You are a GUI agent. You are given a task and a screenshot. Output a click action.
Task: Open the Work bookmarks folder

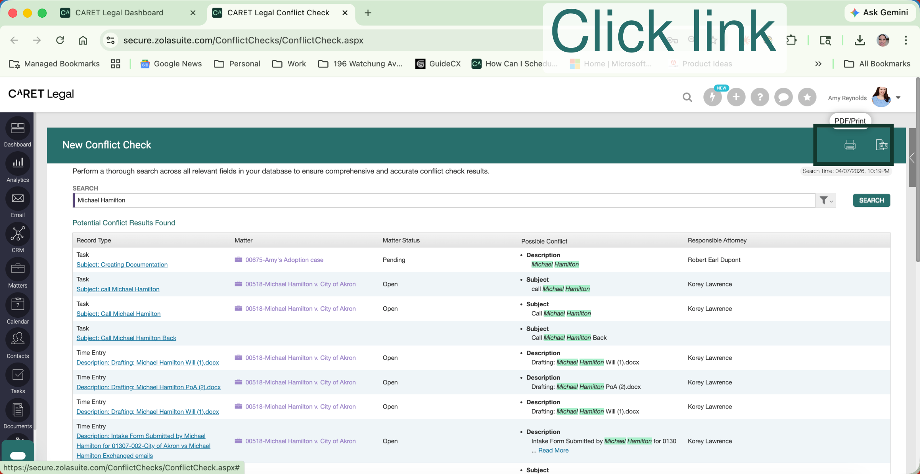pyautogui.click(x=289, y=64)
